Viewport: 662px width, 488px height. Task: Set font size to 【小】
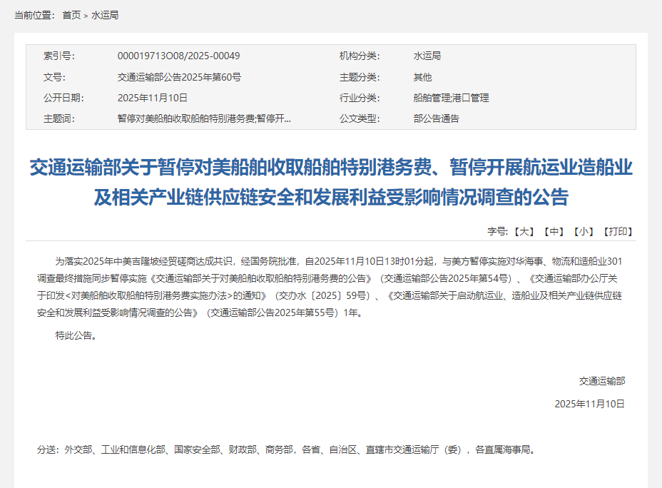point(583,231)
